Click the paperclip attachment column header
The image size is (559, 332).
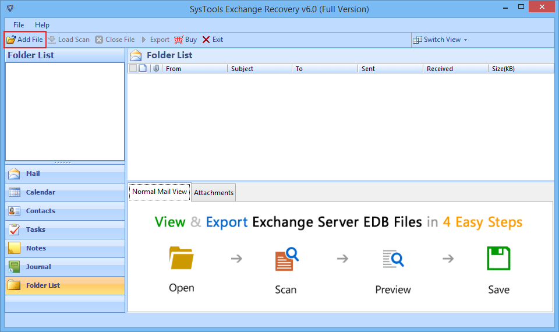coord(156,68)
